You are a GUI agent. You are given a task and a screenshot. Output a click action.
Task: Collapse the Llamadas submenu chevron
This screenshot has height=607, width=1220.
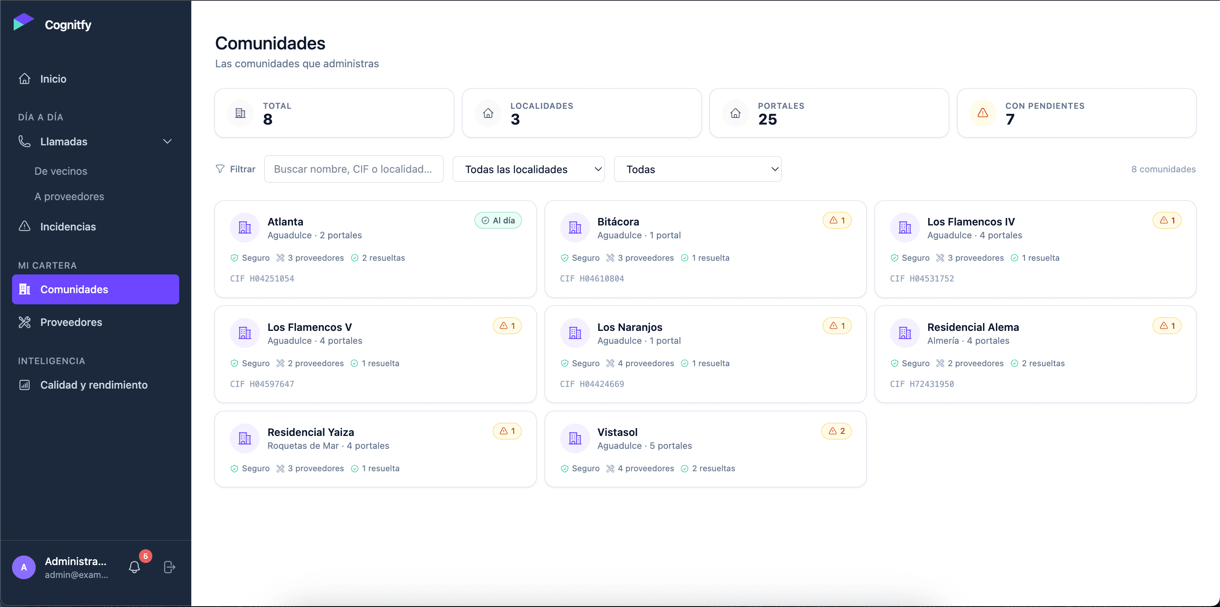point(167,142)
